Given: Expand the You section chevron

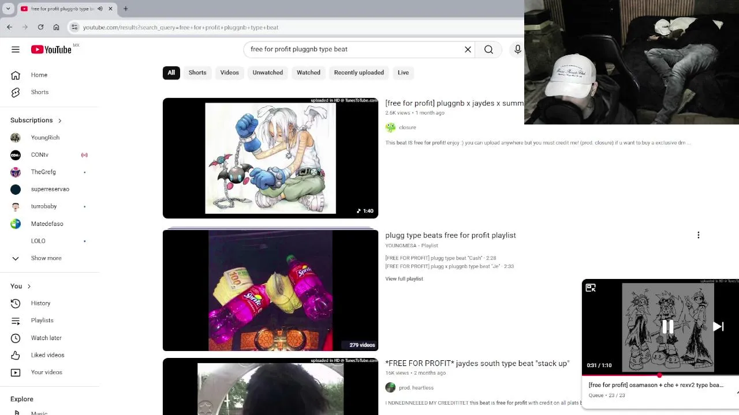Looking at the screenshot, I should click(x=29, y=286).
